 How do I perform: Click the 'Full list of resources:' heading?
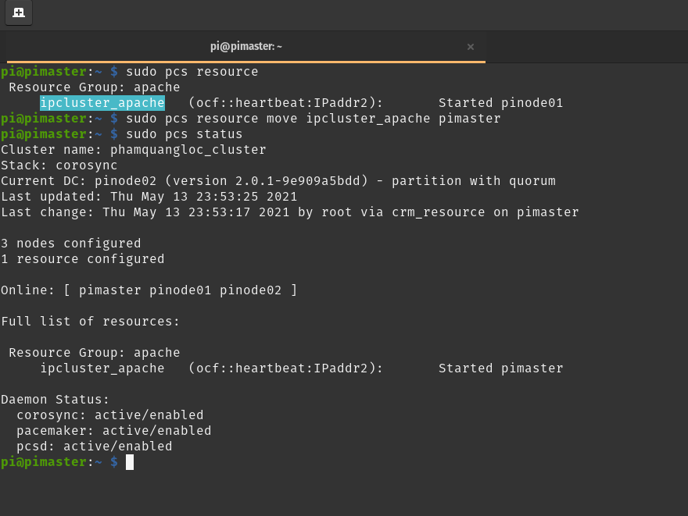[90, 322]
